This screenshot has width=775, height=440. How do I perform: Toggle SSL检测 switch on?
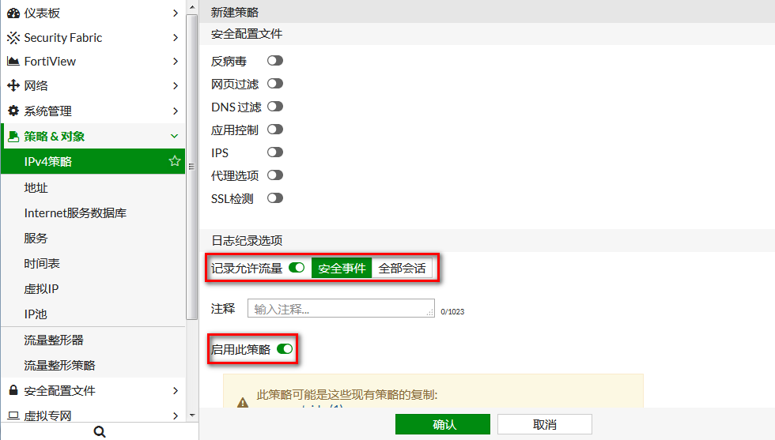[274, 198]
